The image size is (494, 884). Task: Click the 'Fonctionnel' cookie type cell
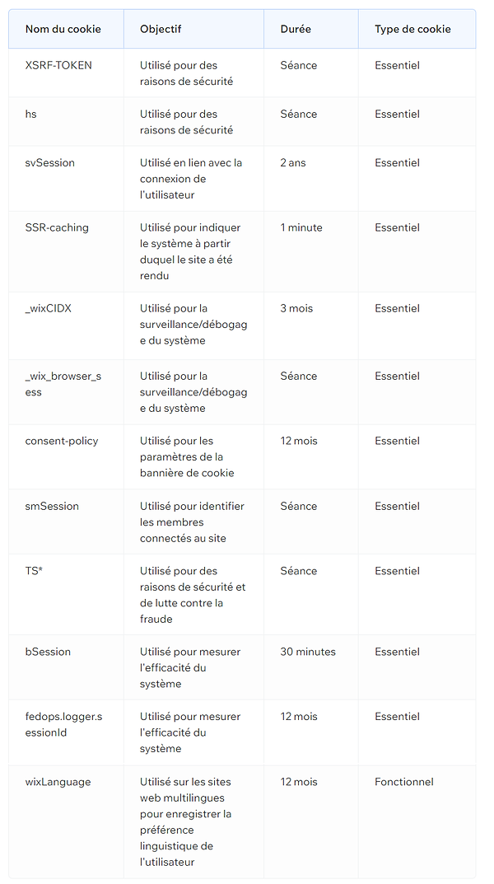(x=404, y=782)
